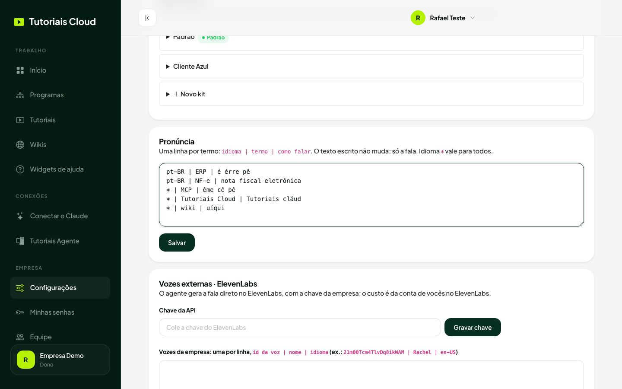Click the Tutoriais Cloud logo icon
622x389 pixels.
pos(19,22)
